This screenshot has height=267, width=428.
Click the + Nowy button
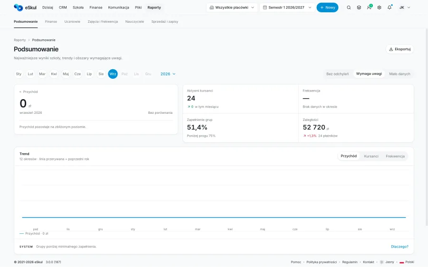(x=327, y=8)
